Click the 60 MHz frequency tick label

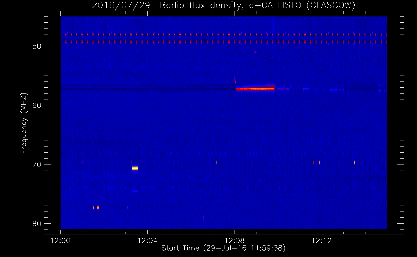[x=37, y=105]
